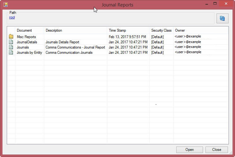235x157 pixels.
Task: Maximize the Journal Reports window
Action: [x=215, y=4]
